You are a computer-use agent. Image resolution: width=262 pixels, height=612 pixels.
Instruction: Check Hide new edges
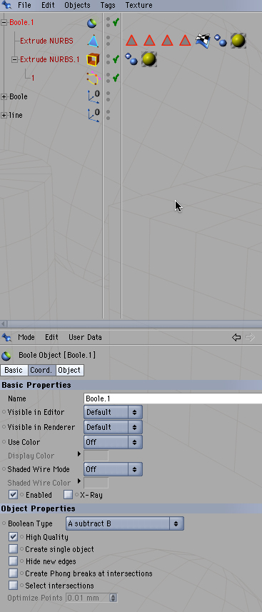pos(14,561)
